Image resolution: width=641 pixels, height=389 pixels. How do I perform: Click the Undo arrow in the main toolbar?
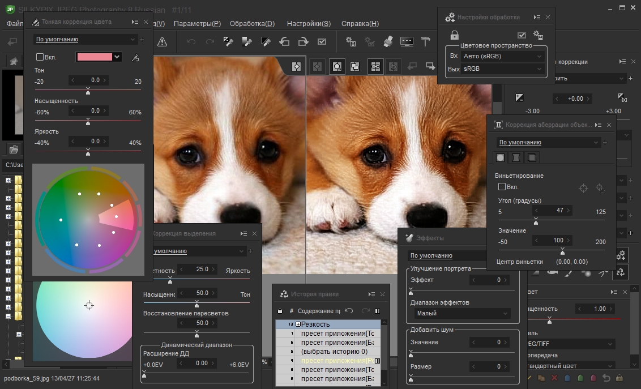[x=191, y=42]
